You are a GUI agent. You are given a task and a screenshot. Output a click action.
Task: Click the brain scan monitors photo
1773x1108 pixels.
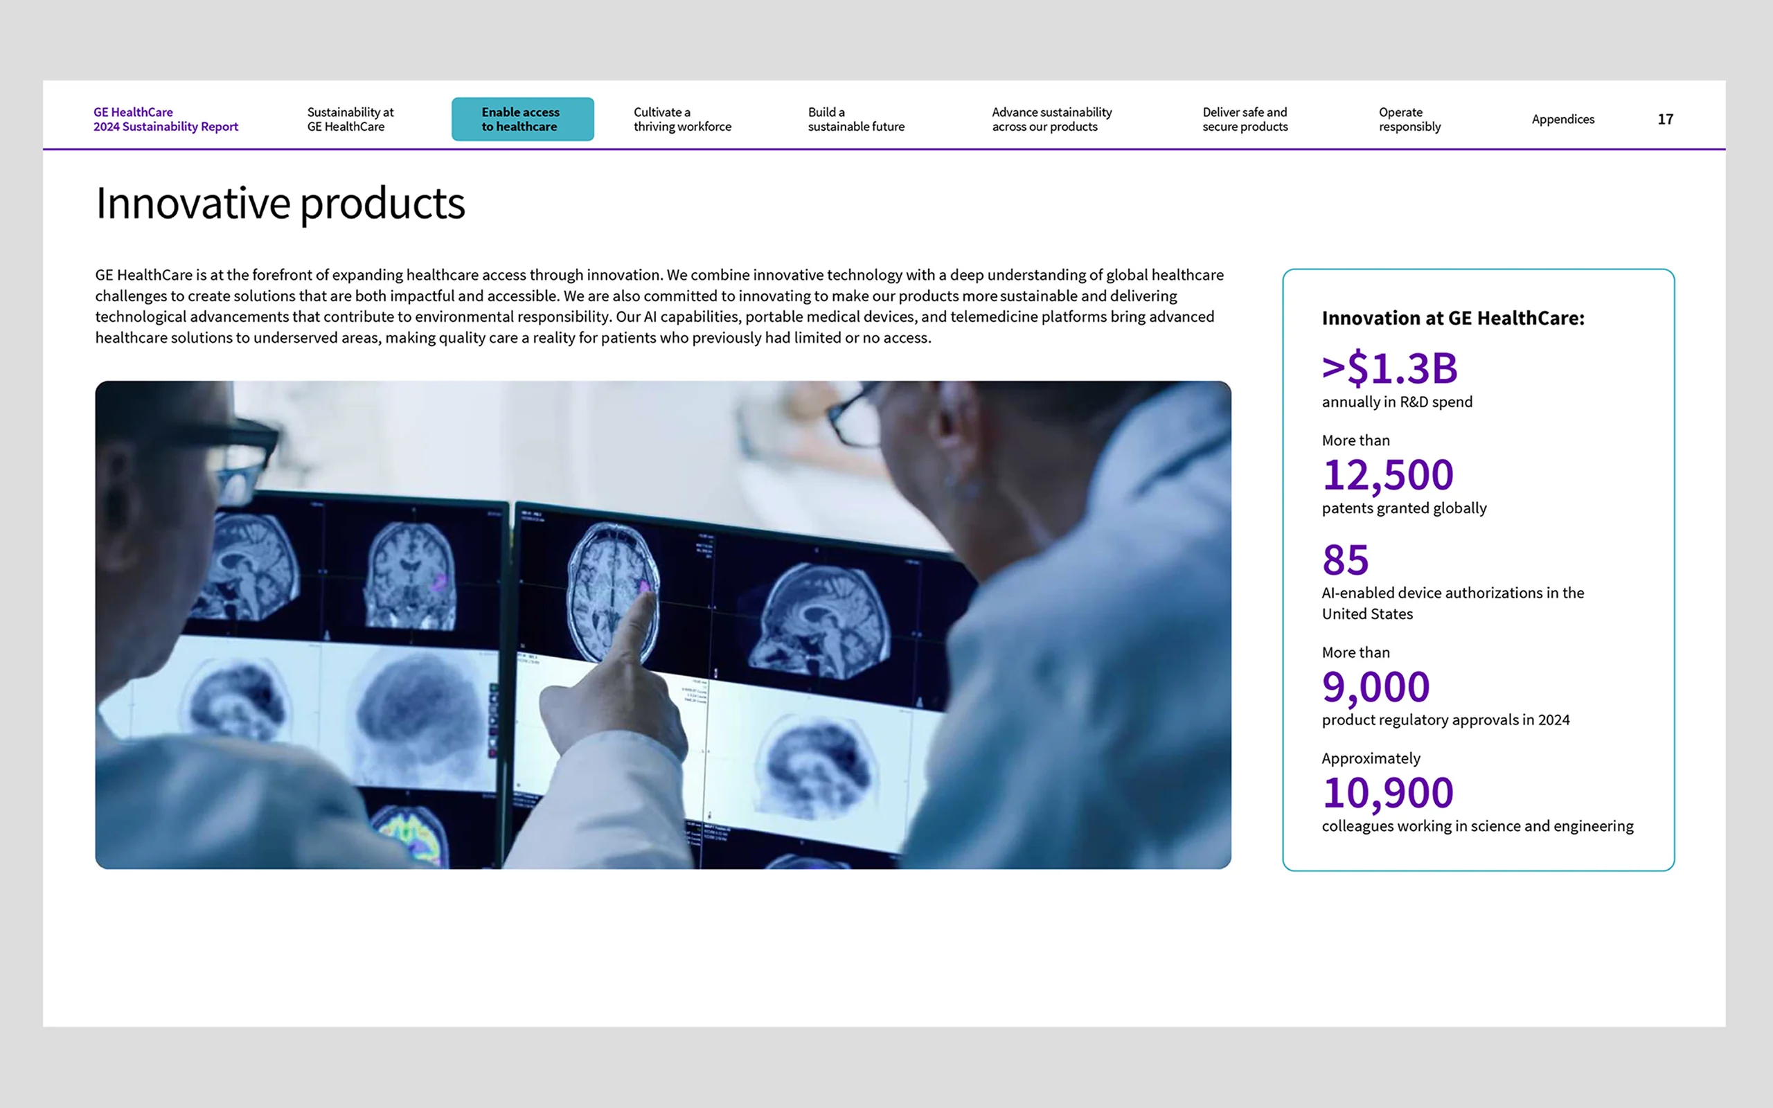[662, 625]
